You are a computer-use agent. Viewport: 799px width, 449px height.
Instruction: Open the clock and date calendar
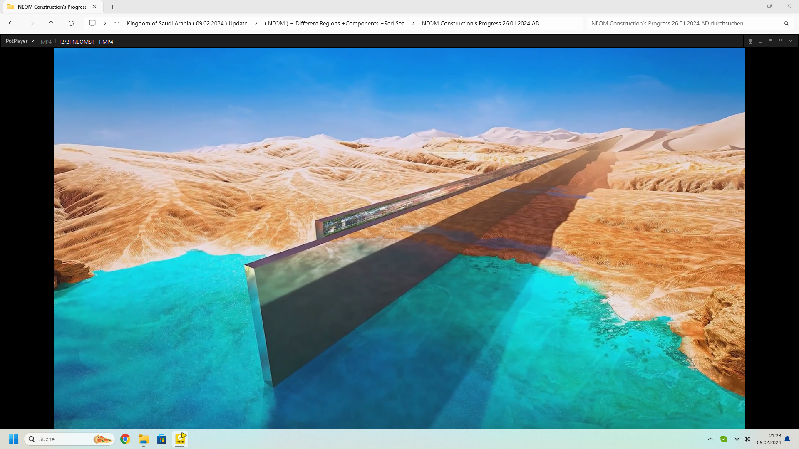769,439
